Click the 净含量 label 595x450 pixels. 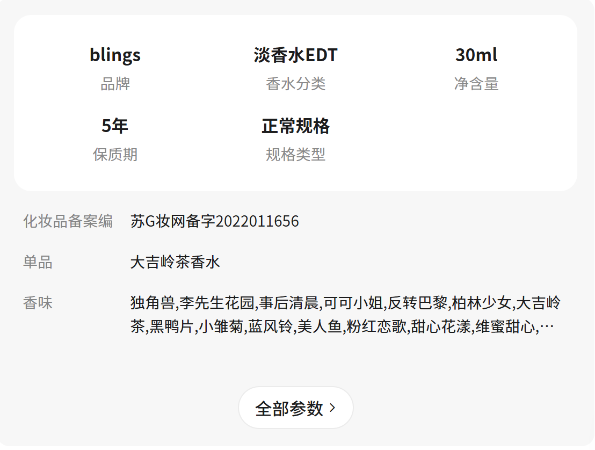click(x=476, y=84)
